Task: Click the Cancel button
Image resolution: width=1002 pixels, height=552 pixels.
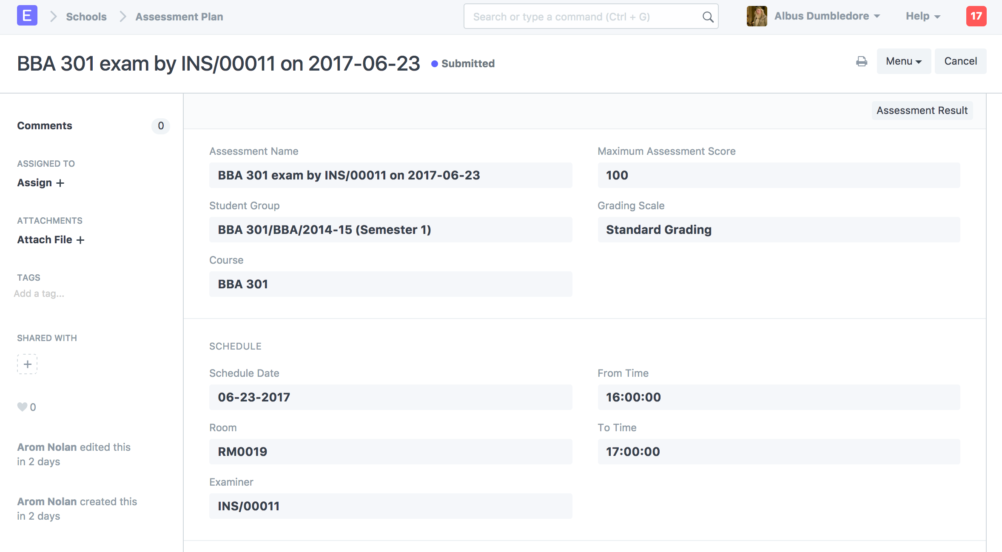Action: click(x=961, y=62)
